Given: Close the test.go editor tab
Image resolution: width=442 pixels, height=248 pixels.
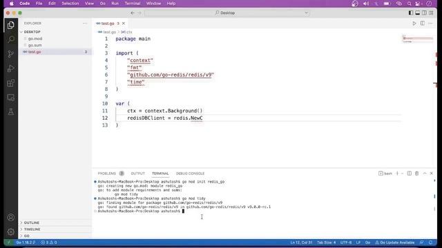Looking at the screenshot, I should 124,23.
